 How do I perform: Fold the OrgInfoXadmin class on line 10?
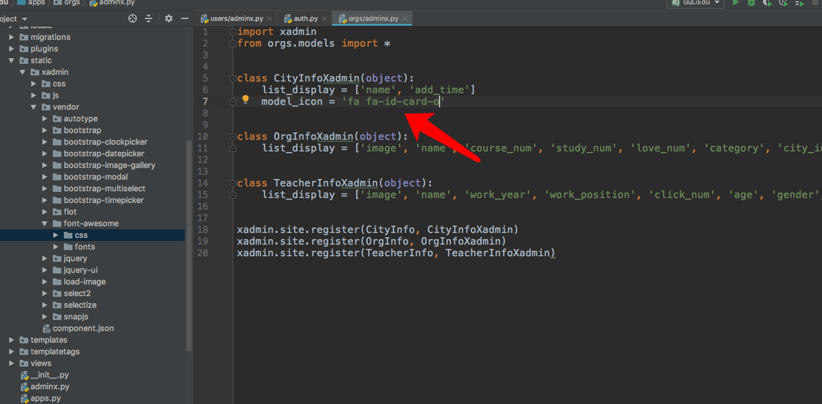(x=233, y=137)
